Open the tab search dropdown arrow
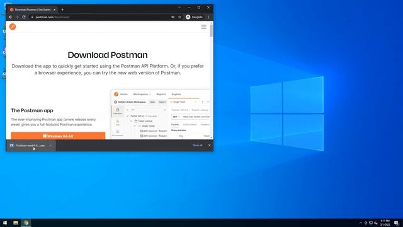Screen dimensions: 403x227 [x=179, y=8]
